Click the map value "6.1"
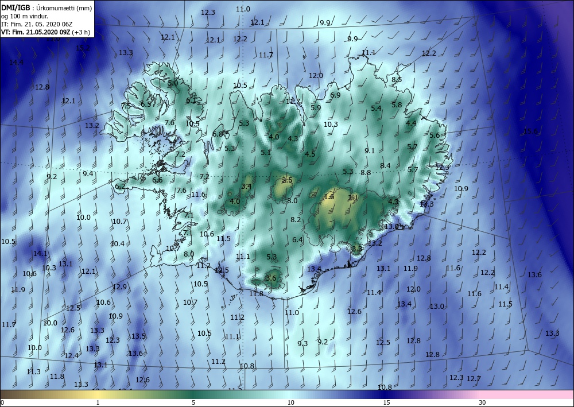The width and height of the screenshot is (574, 407). pos(191,100)
